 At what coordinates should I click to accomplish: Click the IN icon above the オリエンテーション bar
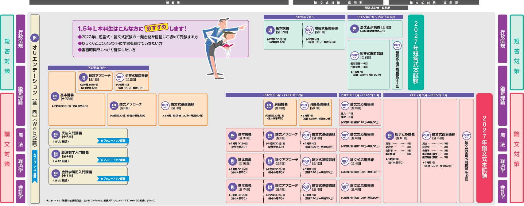pyautogui.click(x=35, y=38)
